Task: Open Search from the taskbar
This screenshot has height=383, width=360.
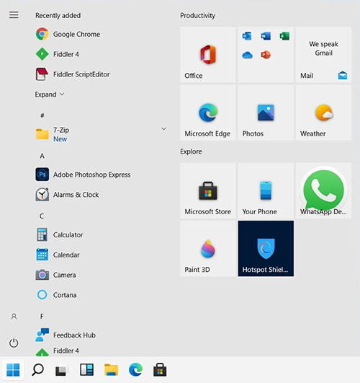Action: 38,370
